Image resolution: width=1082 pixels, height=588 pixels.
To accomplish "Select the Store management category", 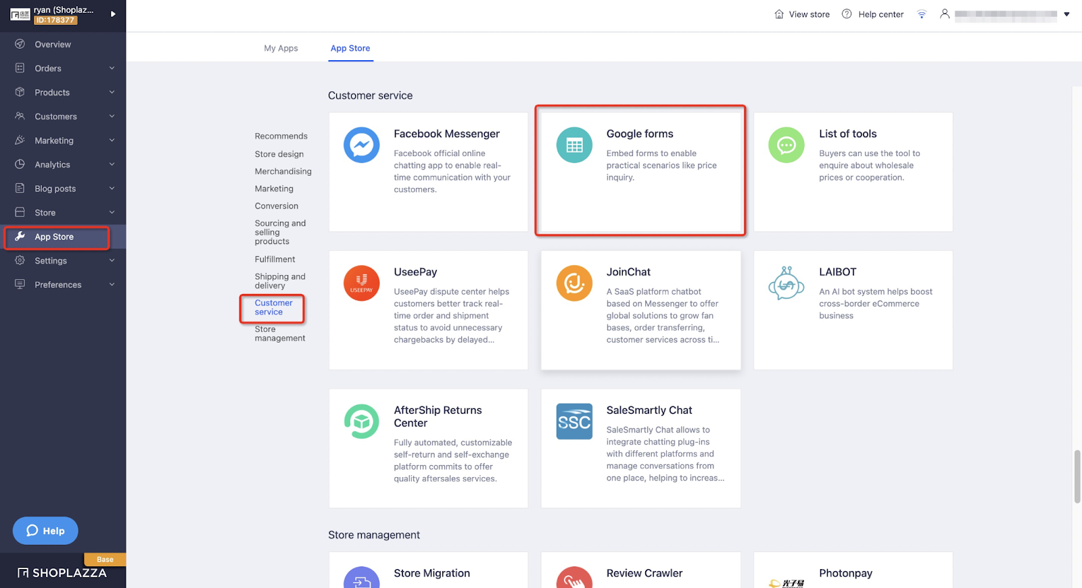I will pos(280,334).
